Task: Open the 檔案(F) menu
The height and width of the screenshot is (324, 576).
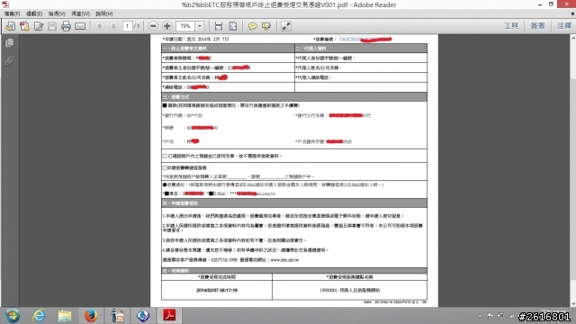Action: pyautogui.click(x=12, y=13)
